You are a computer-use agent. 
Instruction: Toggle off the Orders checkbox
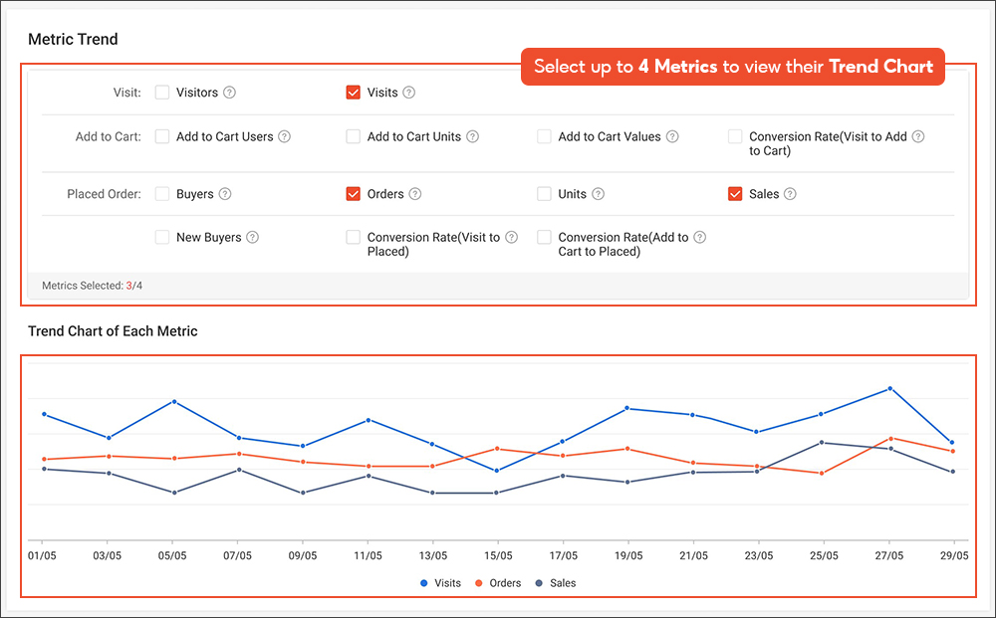pos(353,194)
